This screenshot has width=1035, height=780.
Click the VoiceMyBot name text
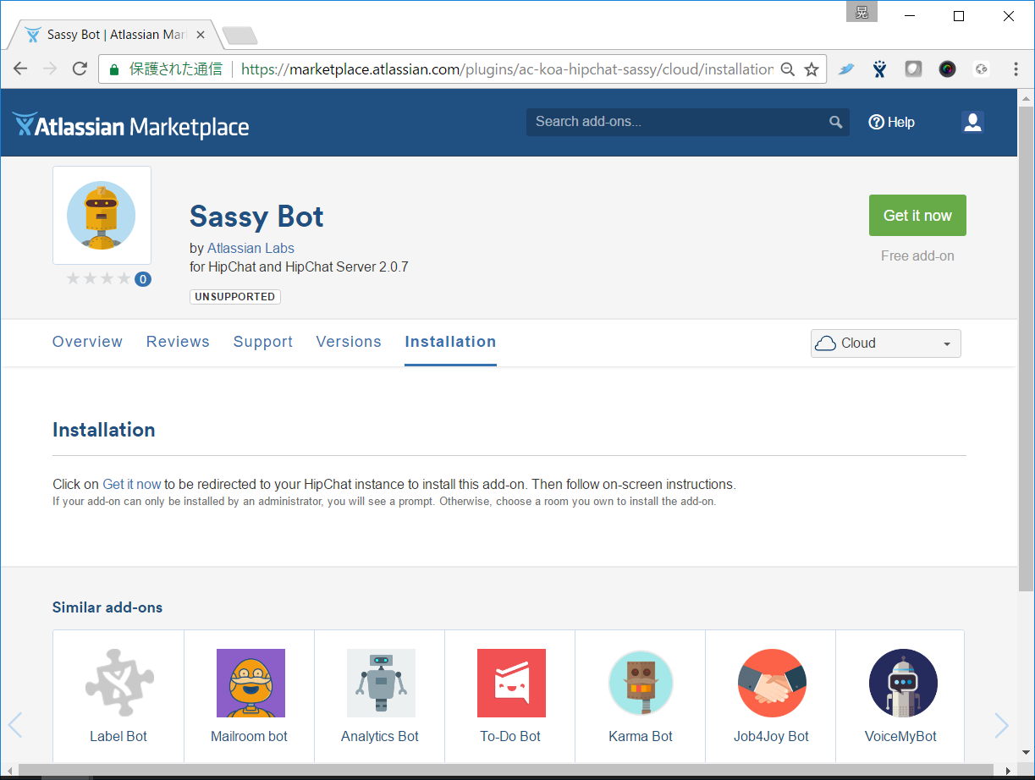tap(900, 737)
